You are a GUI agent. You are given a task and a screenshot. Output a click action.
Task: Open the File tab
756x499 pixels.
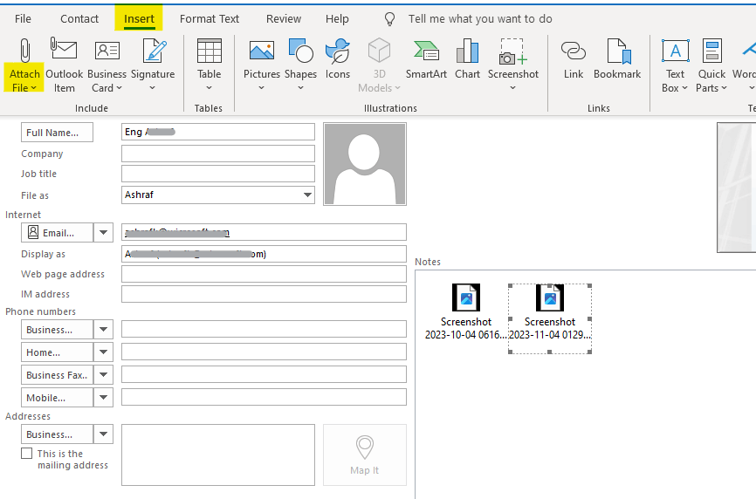(23, 19)
